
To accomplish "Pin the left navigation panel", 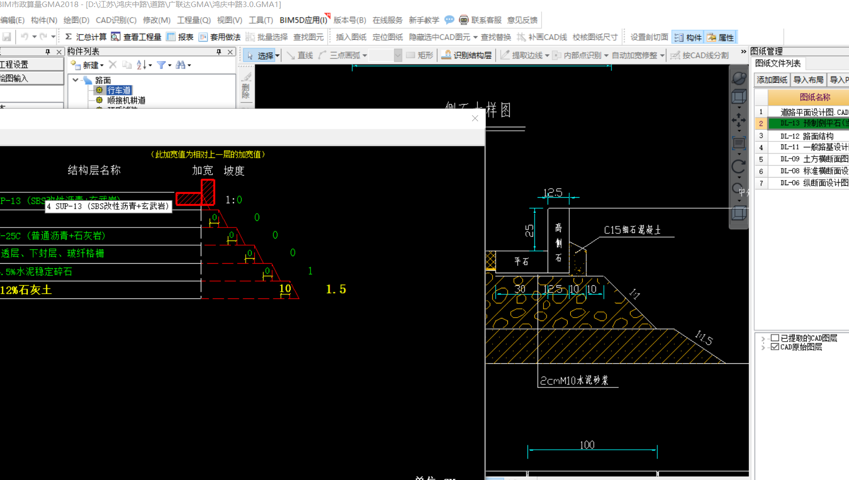I will coord(48,52).
